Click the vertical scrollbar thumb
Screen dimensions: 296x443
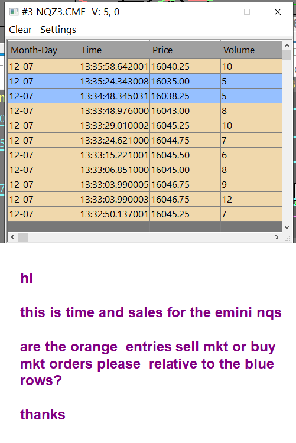tap(287, 55)
